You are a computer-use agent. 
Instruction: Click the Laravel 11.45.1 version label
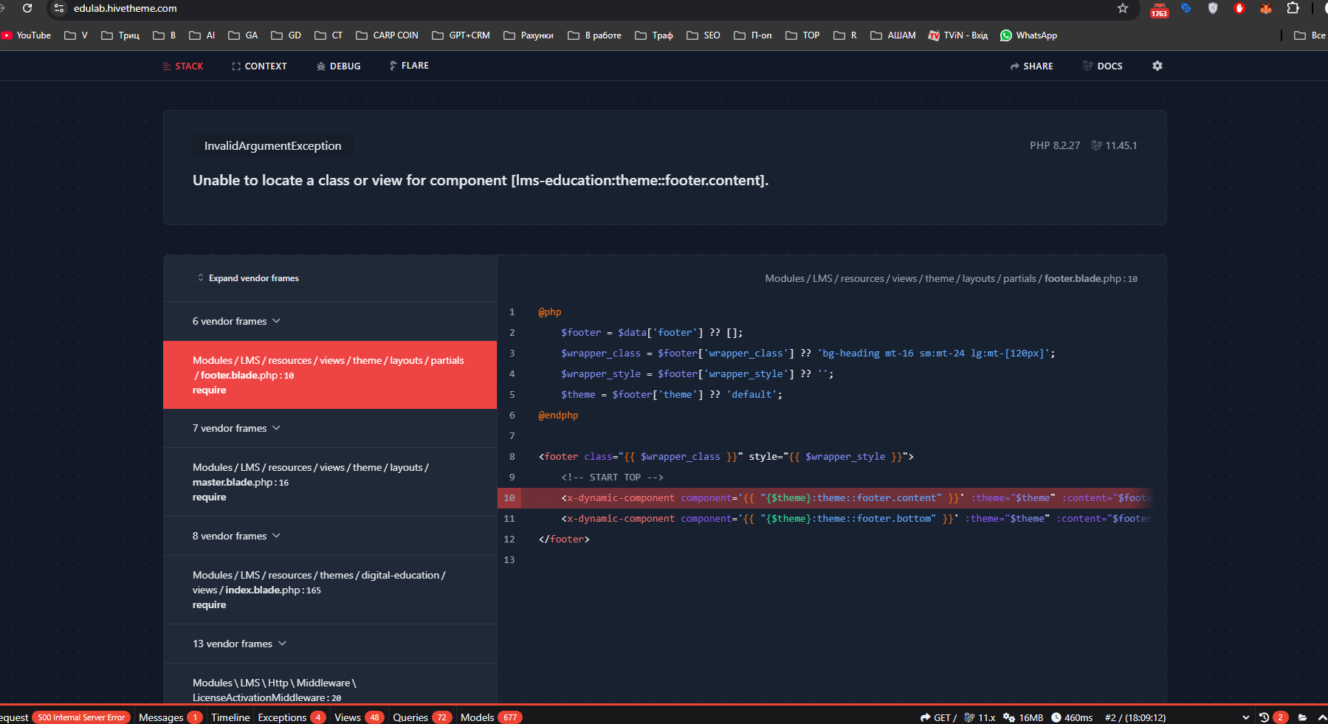(x=1114, y=145)
